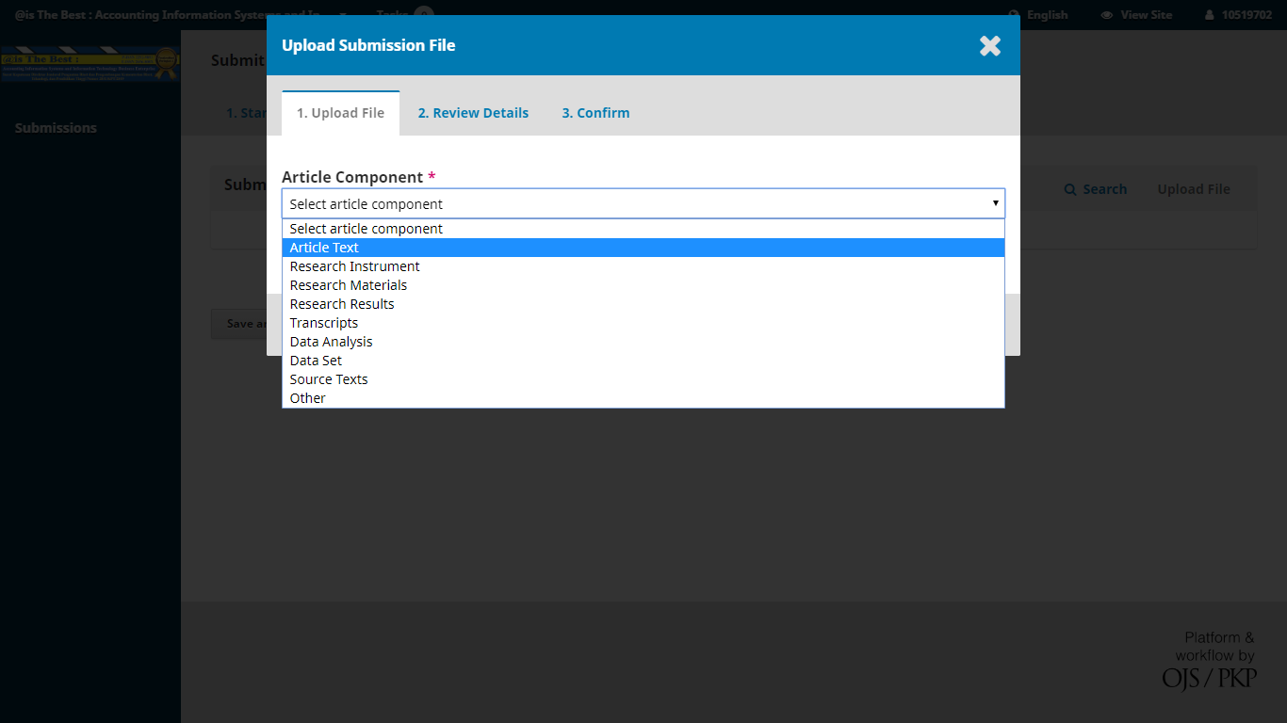1287x723 pixels.
Task: Choose Research Results option
Action: [643, 304]
